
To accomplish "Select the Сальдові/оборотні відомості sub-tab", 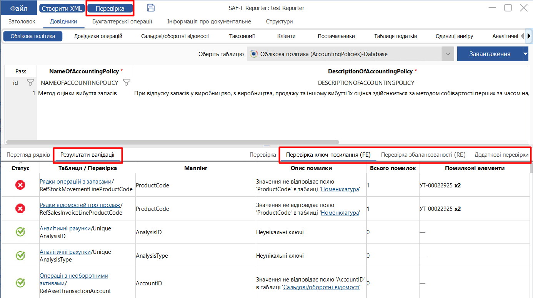I will (x=175, y=36).
